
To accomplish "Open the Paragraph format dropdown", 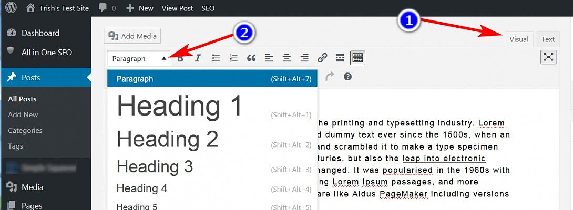I will click(139, 58).
